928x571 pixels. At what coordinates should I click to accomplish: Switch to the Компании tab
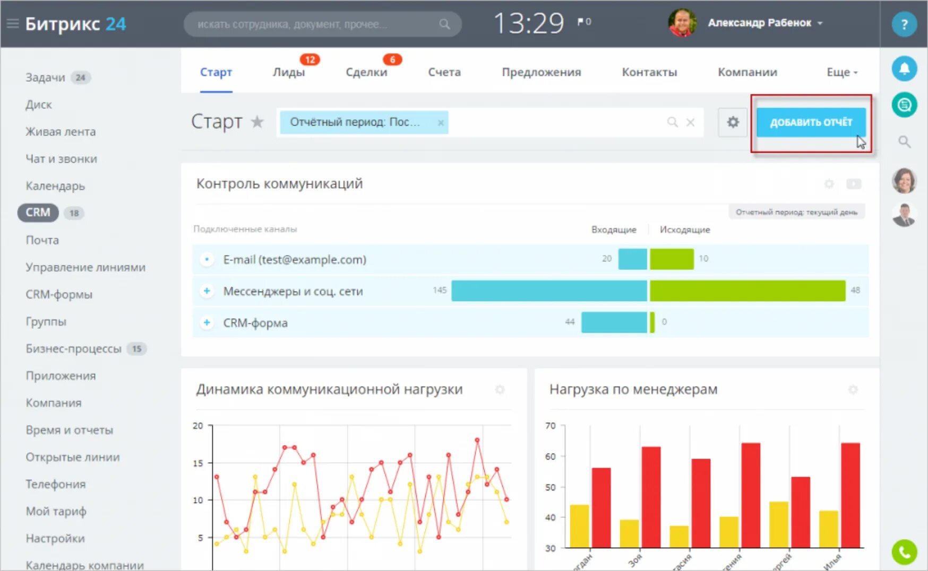tap(747, 72)
